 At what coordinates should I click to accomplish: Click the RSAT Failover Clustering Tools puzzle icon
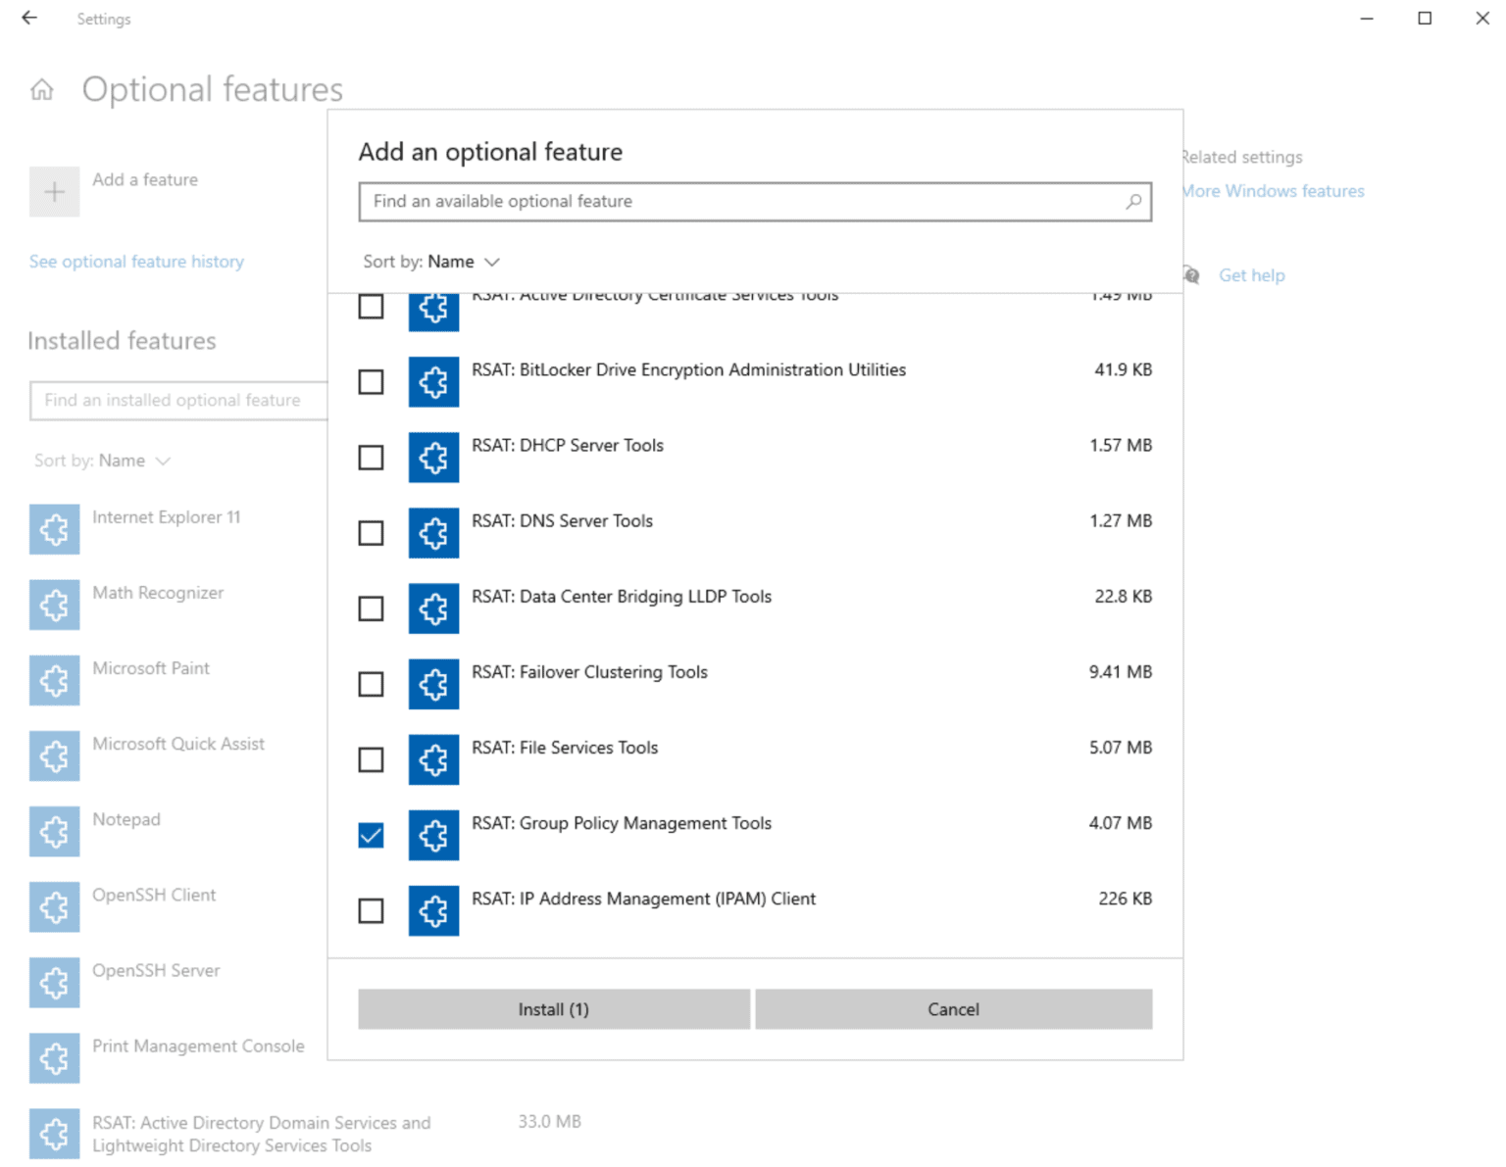433,684
